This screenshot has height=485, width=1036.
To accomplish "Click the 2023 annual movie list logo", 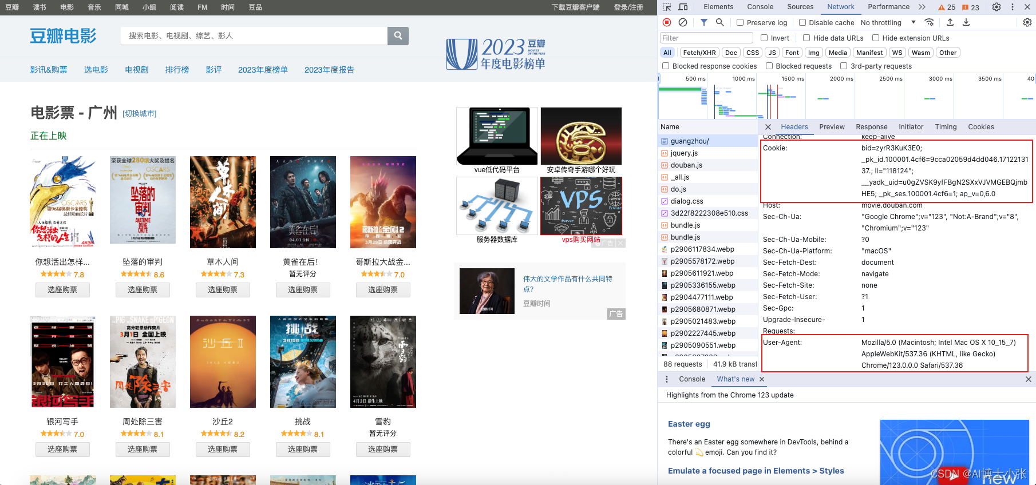I will click(496, 54).
